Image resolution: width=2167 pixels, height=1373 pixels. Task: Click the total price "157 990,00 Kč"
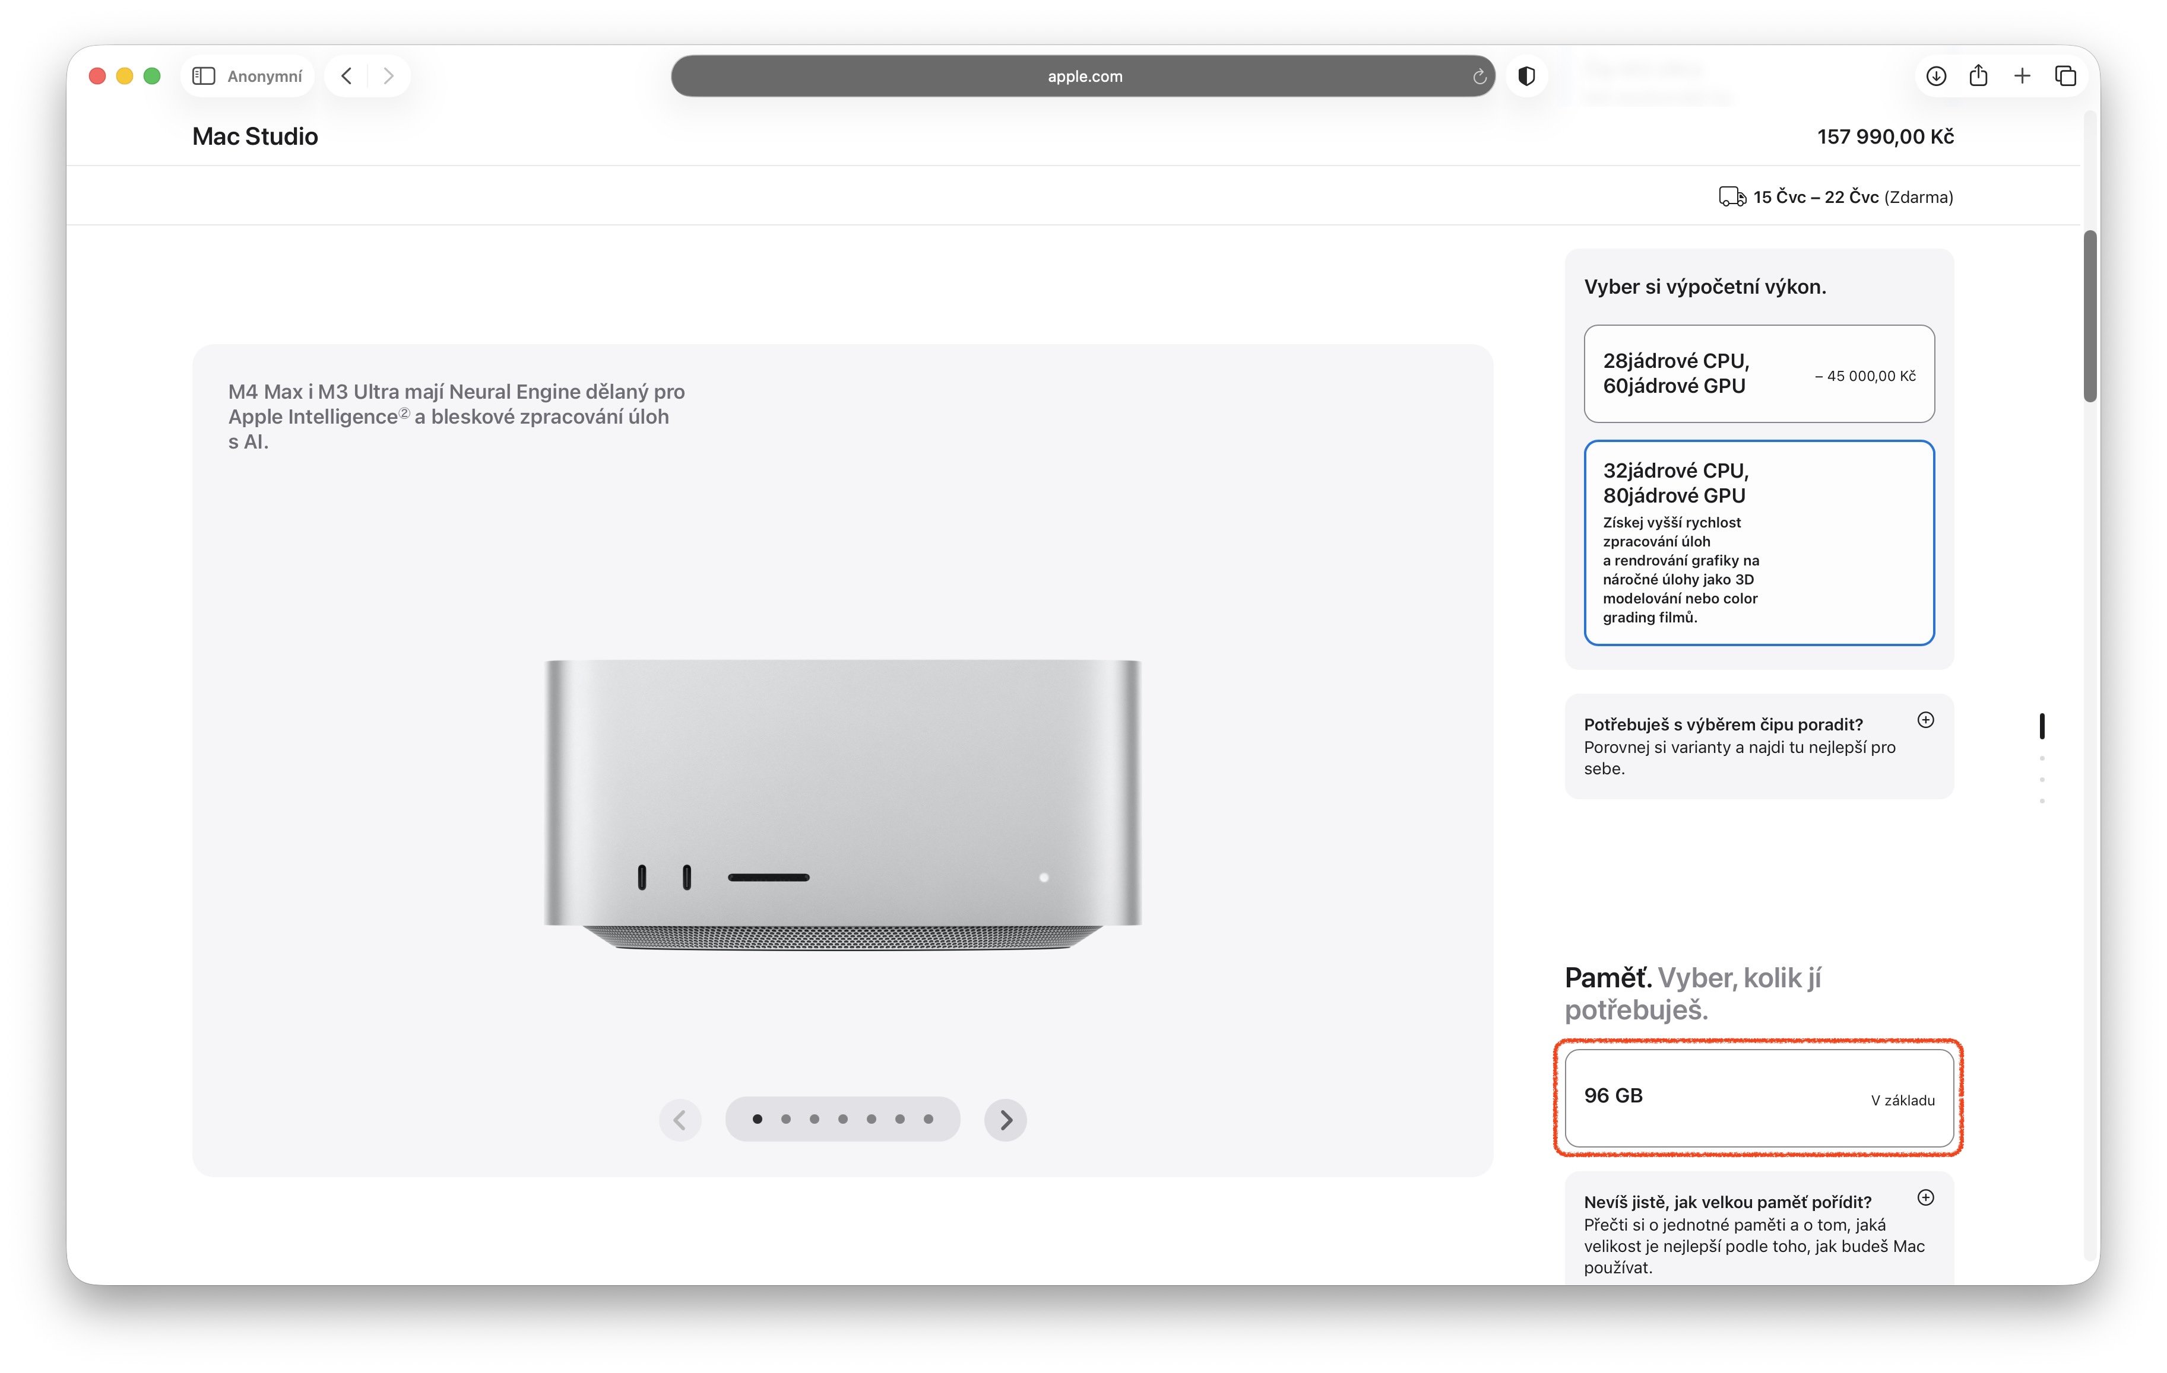[x=1886, y=136]
